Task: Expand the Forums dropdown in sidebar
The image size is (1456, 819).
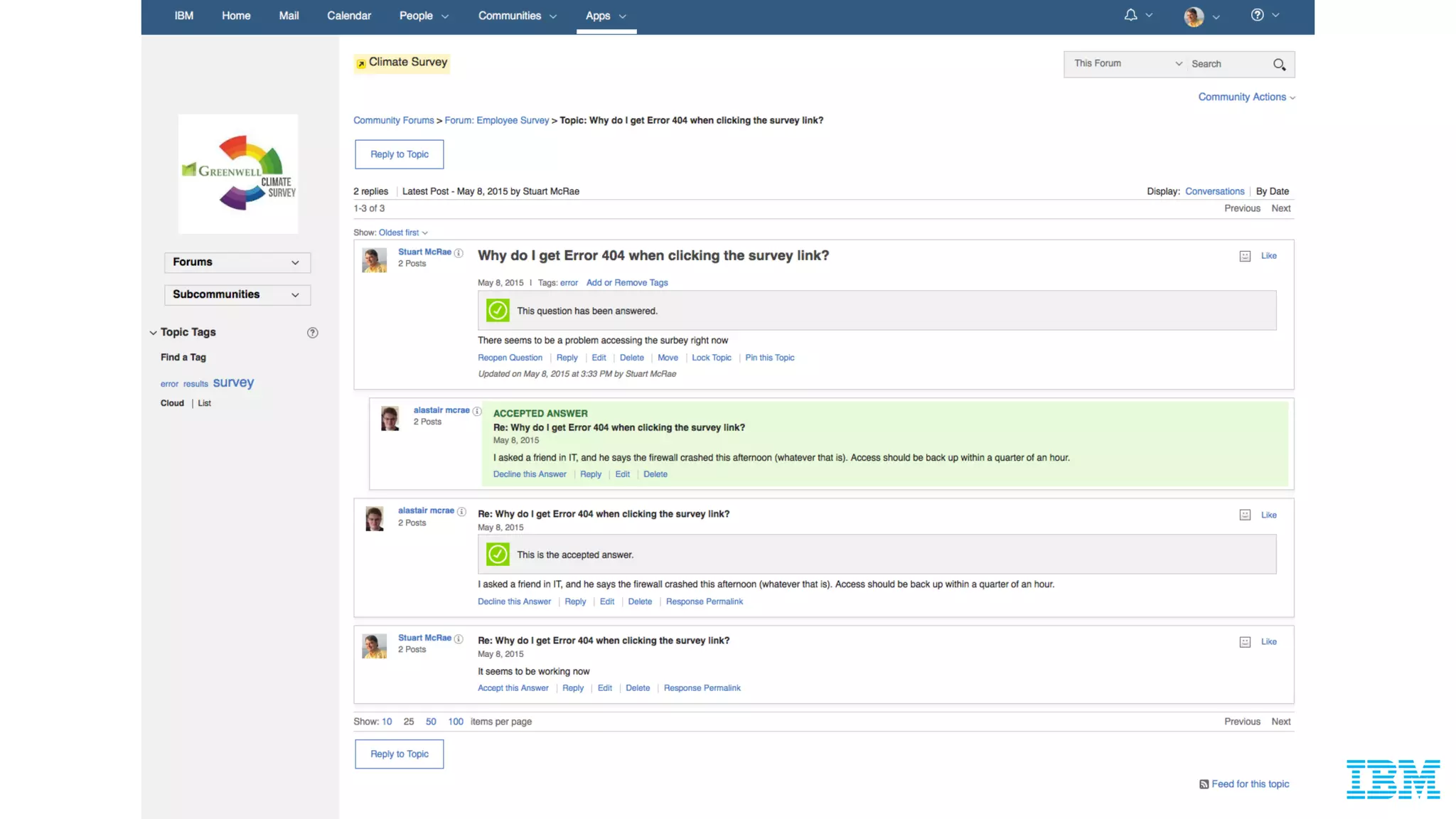Action: (x=237, y=262)
